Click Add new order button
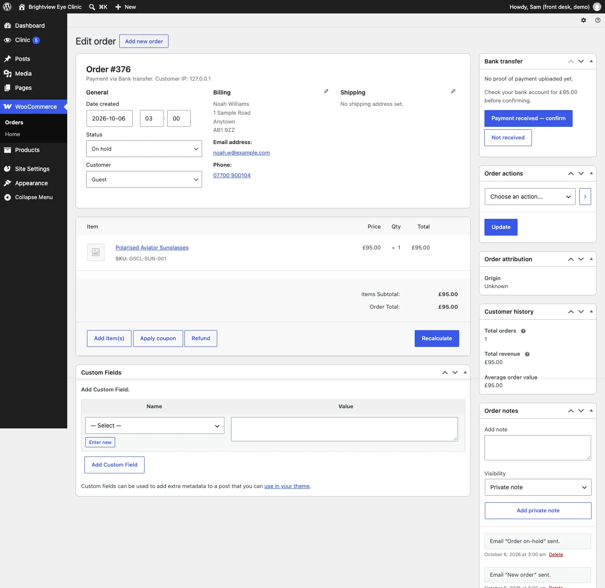The image size is (605, 588). coord(144,41)
